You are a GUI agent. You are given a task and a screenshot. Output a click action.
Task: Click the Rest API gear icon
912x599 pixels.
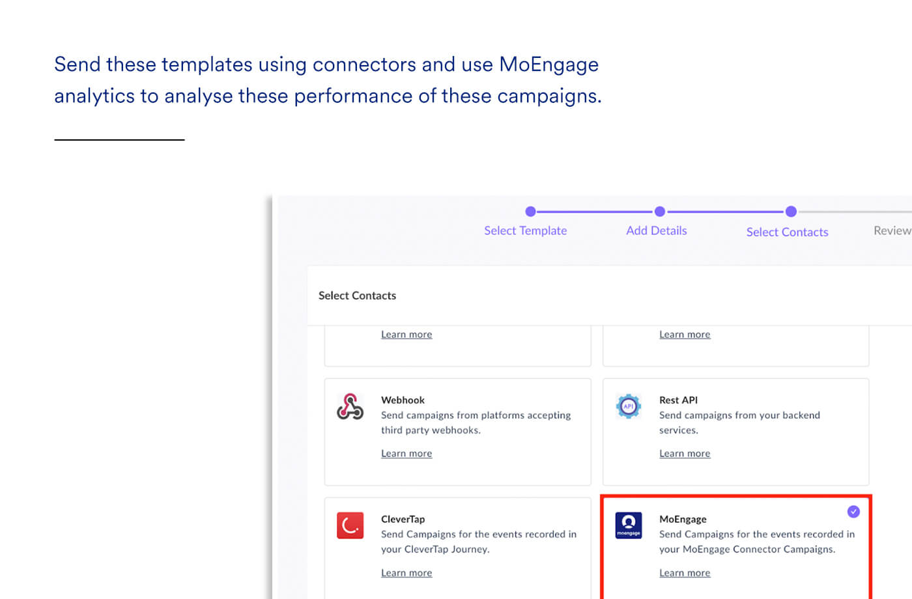pos(628,406)
